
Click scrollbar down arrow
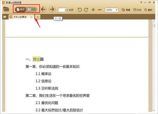click(154, 110)
